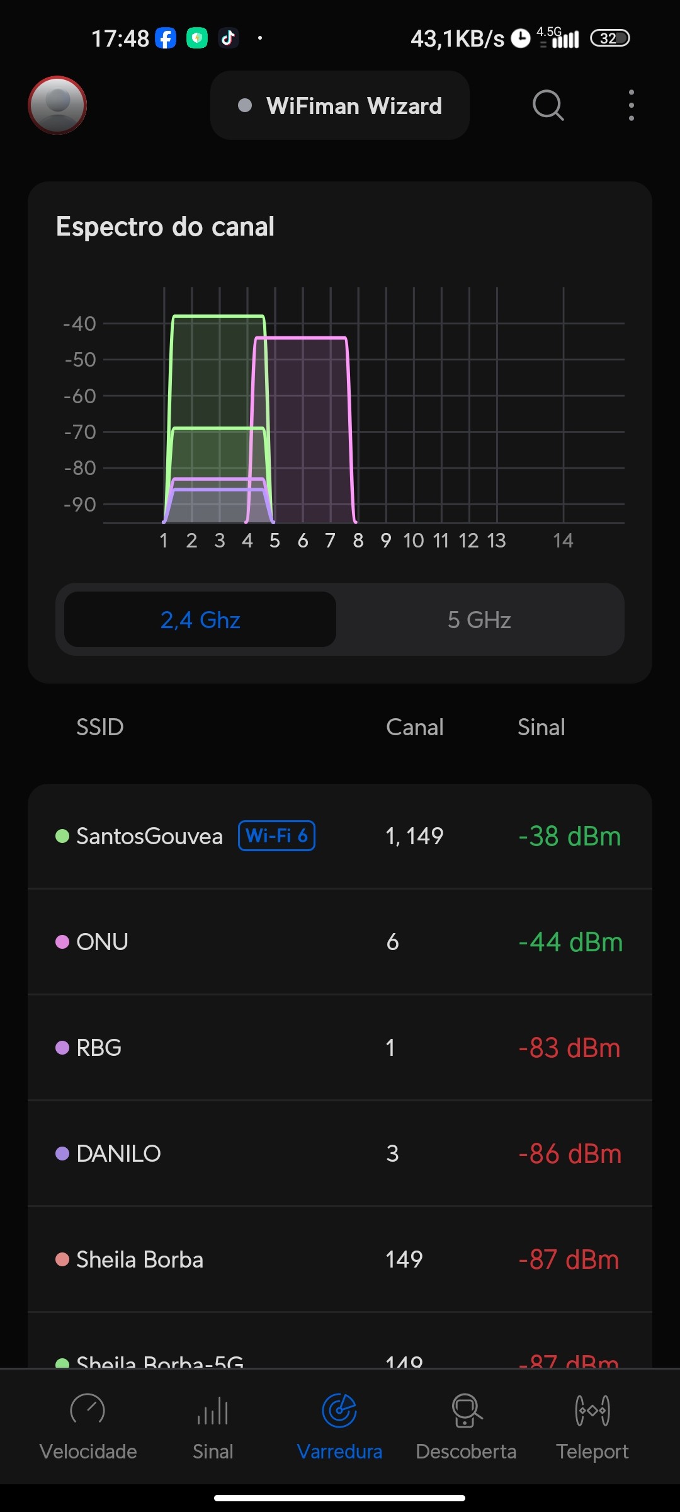Open the WiFiman Wizard selector
Screen dimensions: 680x1512
[340, 106]
